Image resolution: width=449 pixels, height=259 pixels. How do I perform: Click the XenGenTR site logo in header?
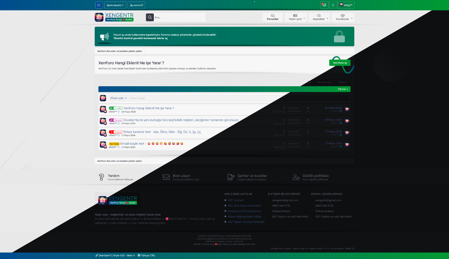[114, 17]
